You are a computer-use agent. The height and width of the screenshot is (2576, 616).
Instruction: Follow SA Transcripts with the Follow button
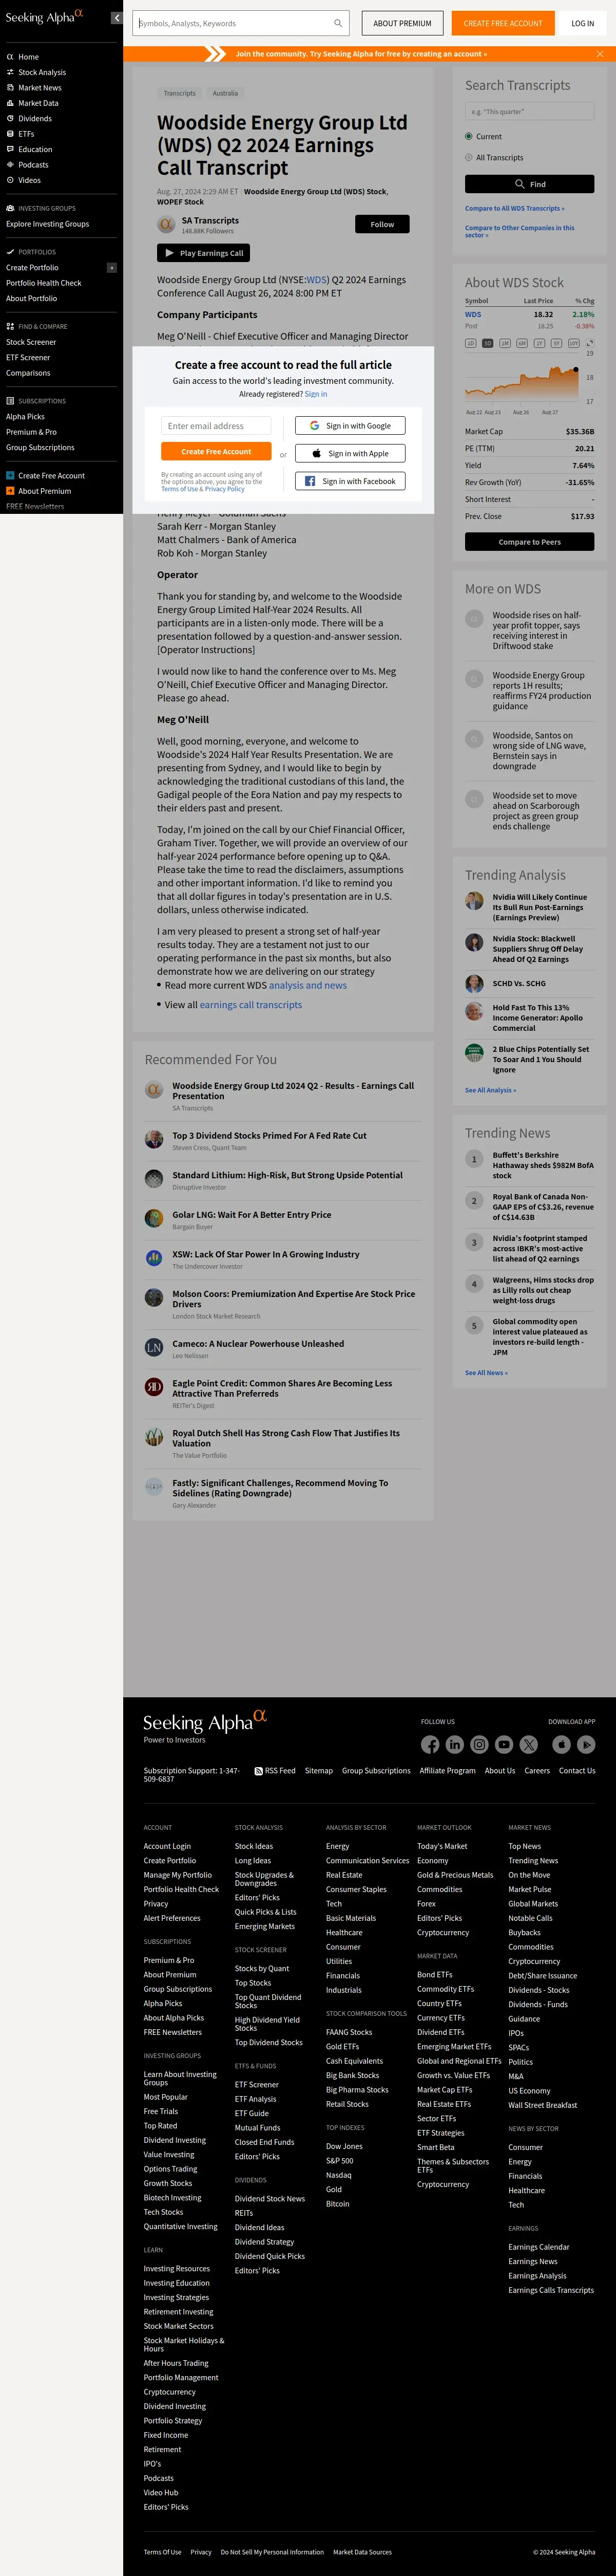coord(382,225)
